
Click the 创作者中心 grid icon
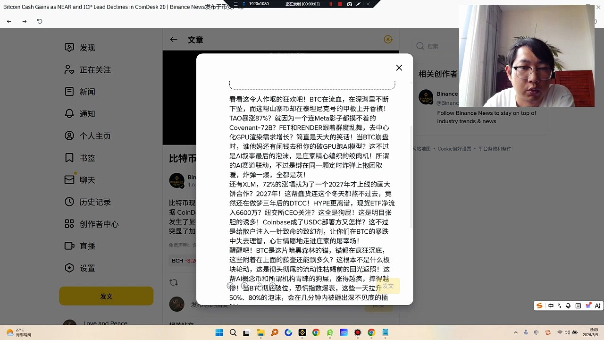pyautogui.click(x=69, y=224)
